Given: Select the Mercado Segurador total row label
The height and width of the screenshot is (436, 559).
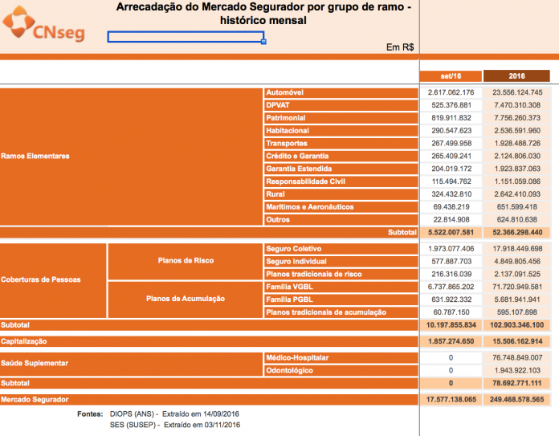Looking at the screenshot, I should click(x=35, y=399).
